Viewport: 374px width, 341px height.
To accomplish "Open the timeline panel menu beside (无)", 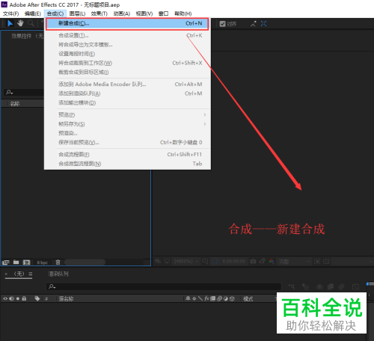I will tap(31, 274).
